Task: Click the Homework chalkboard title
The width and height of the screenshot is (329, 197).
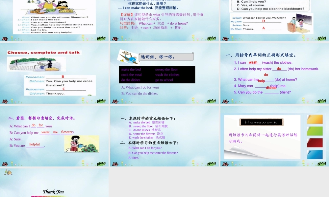Action: [x=261, y=122]
